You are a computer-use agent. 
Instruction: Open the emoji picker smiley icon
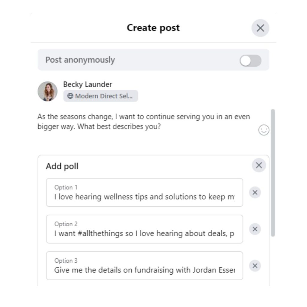[264, 130]
